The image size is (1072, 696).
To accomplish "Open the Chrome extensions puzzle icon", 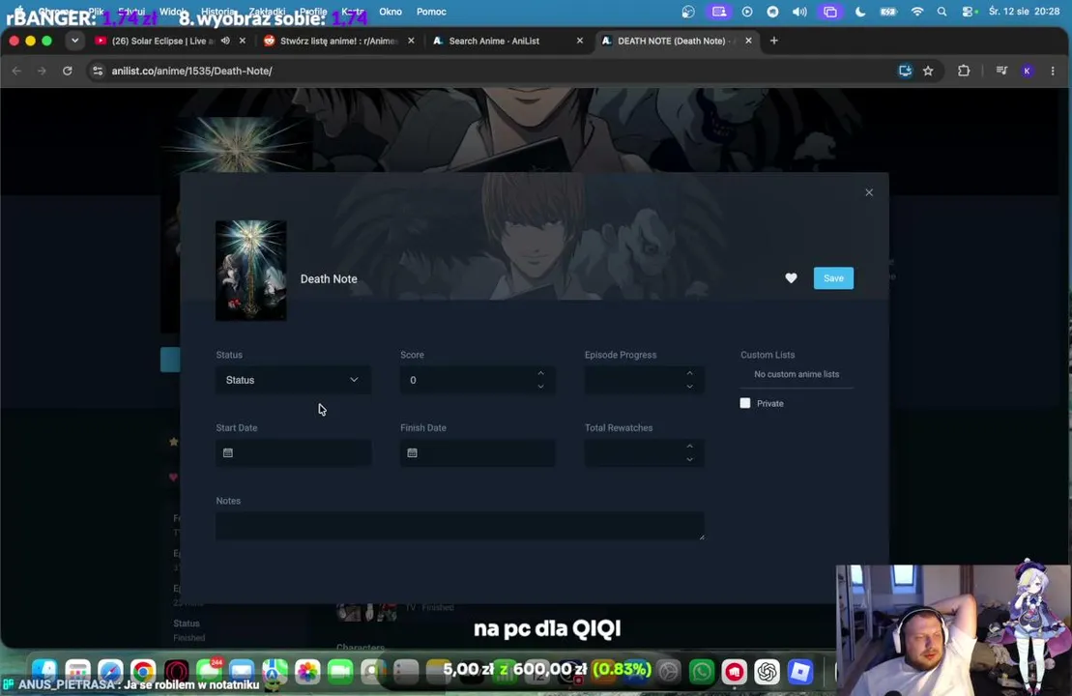I will (964, 72).
